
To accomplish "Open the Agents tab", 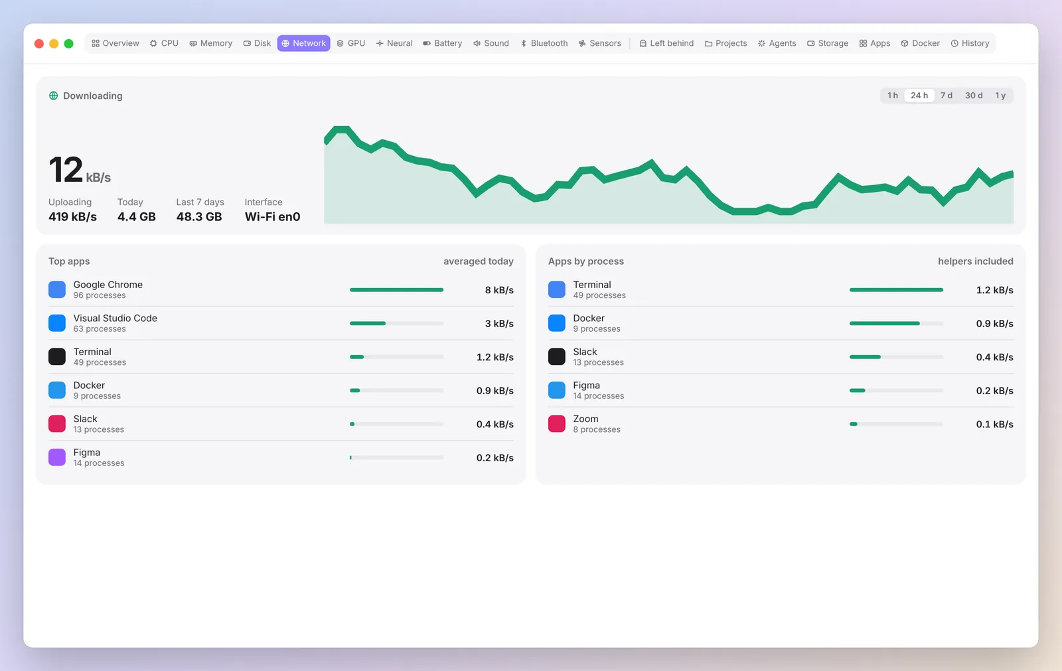I will tap(777, 43).
